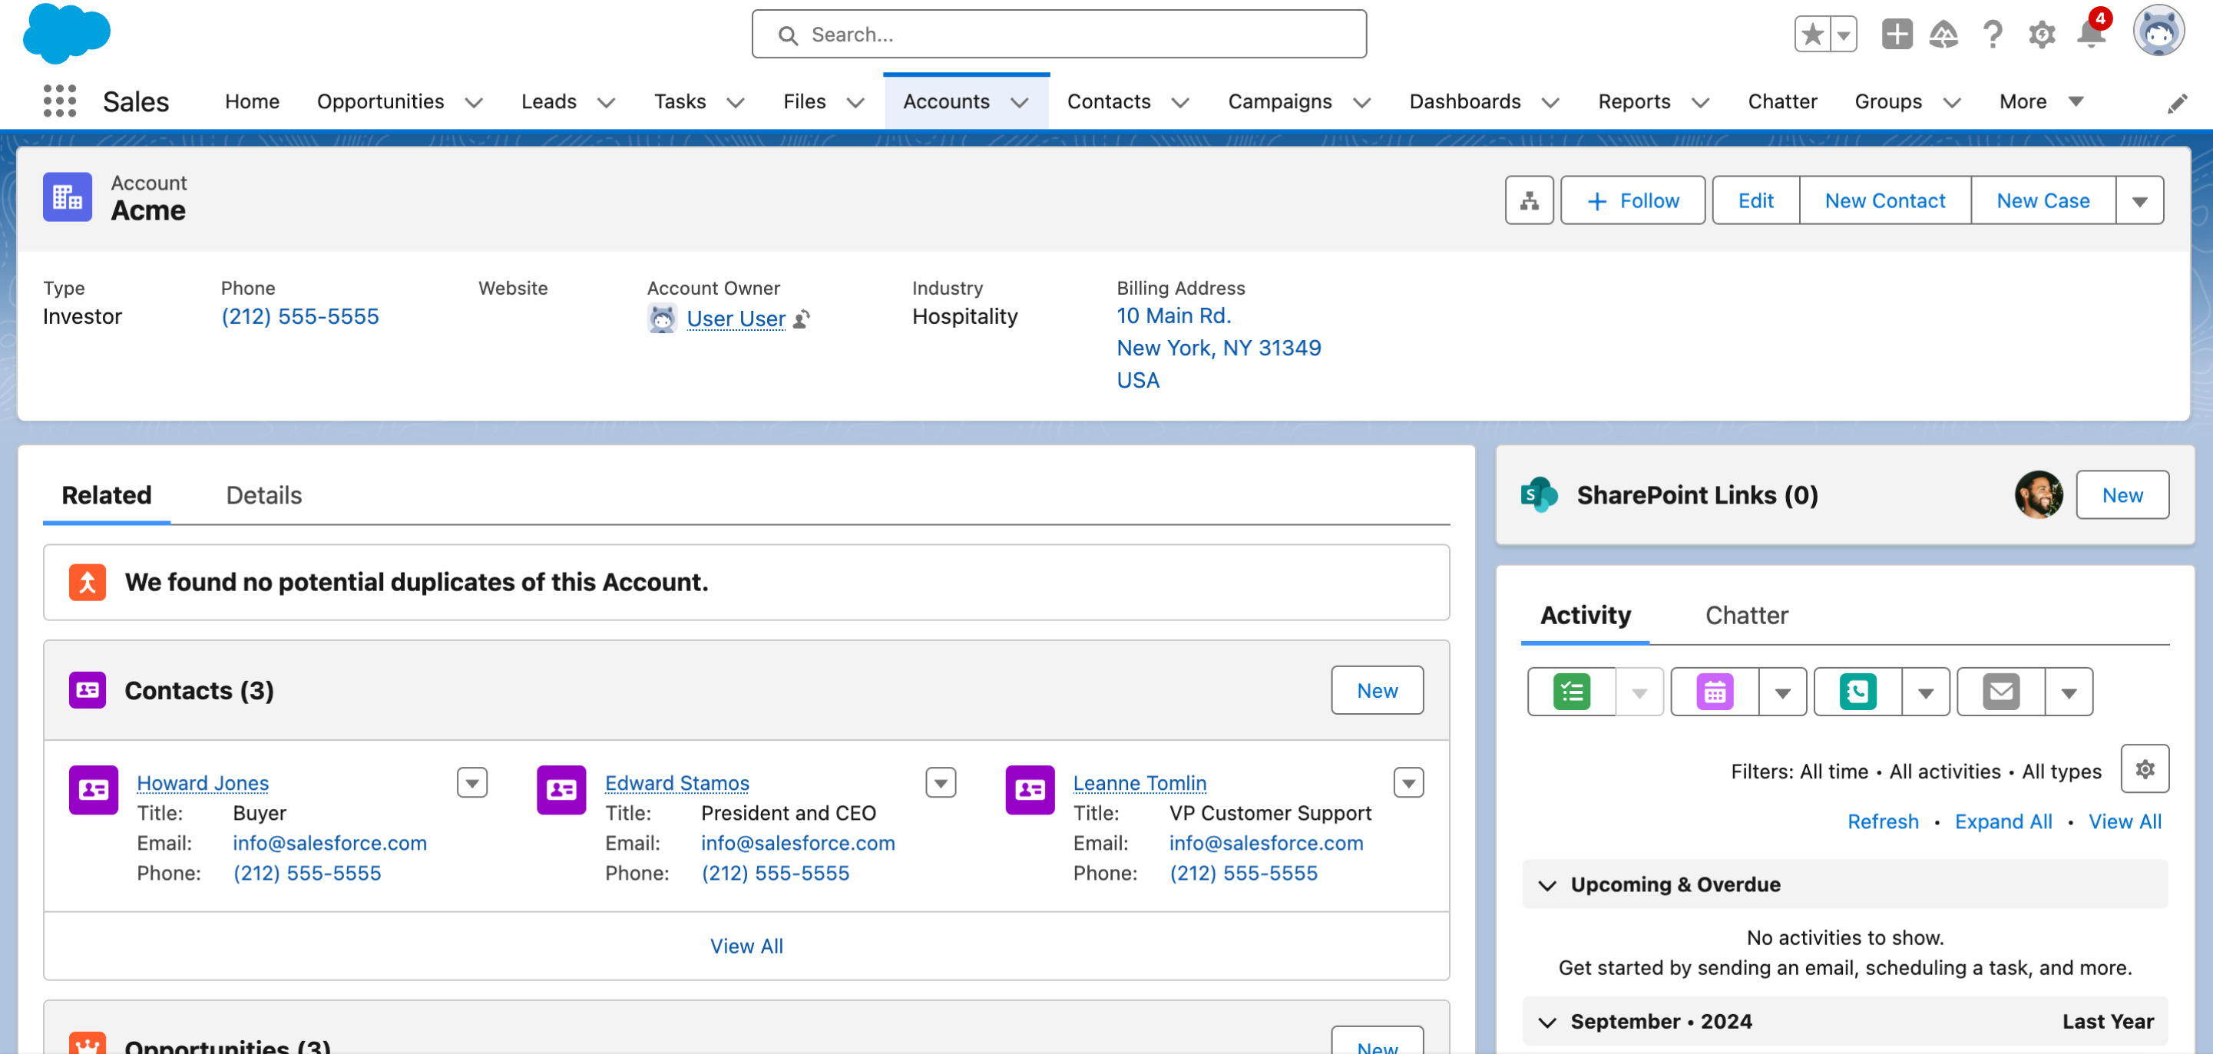Switch to the Chatter tab in Activity
The image size is (2213, 1054).
pyautogui.click(x=1745, y=615)
